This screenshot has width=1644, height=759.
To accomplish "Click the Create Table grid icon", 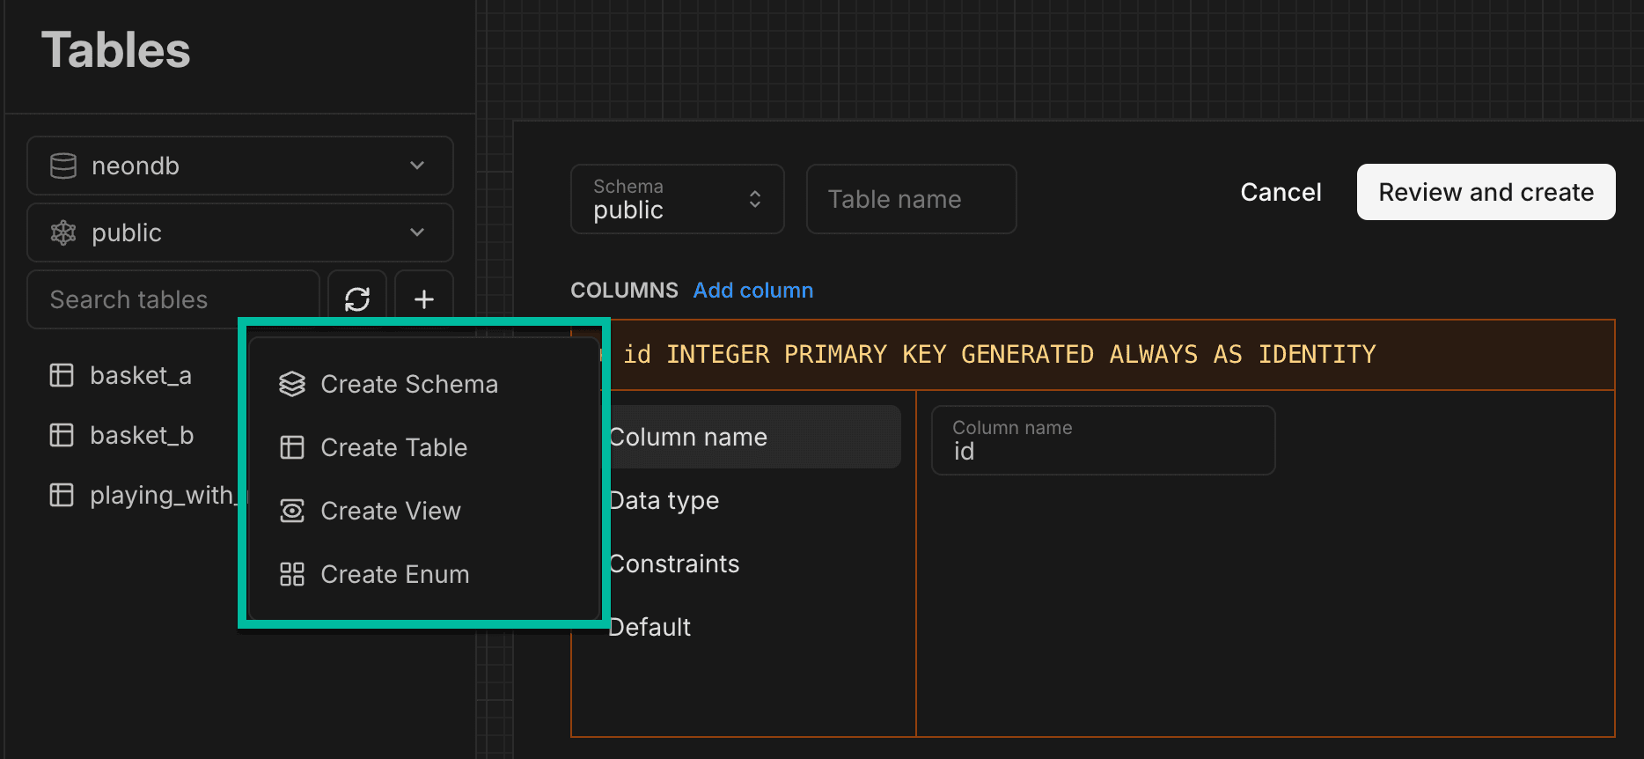I will [x=292, y=447].
